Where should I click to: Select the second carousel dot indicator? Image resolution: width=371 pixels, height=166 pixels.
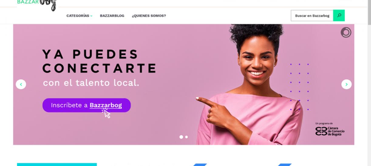(186, 137)
